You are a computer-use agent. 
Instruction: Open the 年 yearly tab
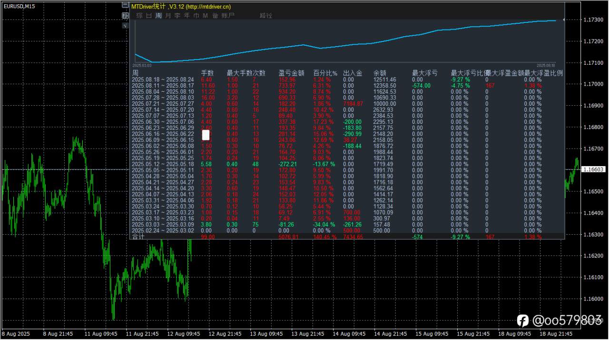[x=187, y=16]
